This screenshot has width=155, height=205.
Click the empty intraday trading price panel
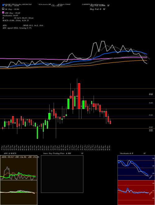coord(62,174)
